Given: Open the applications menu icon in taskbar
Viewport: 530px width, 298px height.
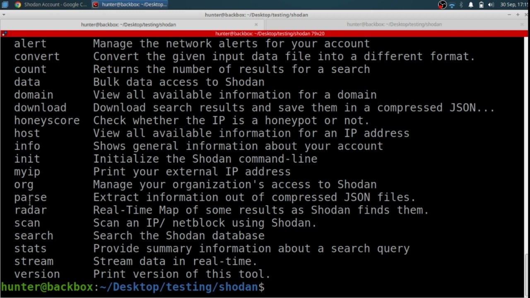Looking at the screenshot, I should pyautogui.click(x=4, y=5).
